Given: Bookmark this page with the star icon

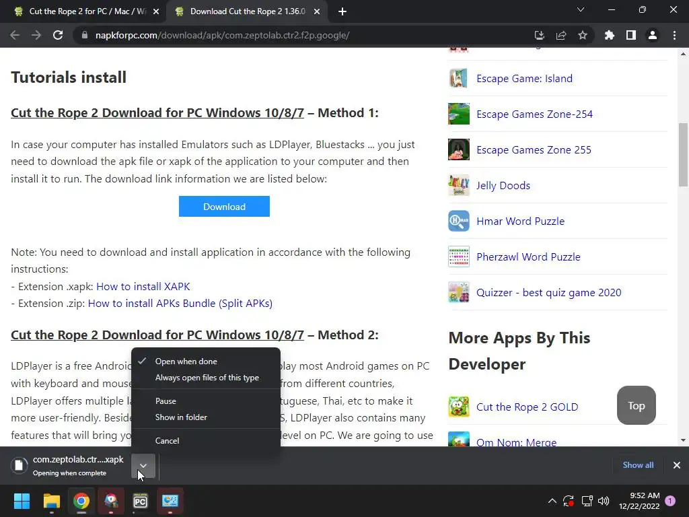Looking at the screenshot, I should tap(583, 35).
